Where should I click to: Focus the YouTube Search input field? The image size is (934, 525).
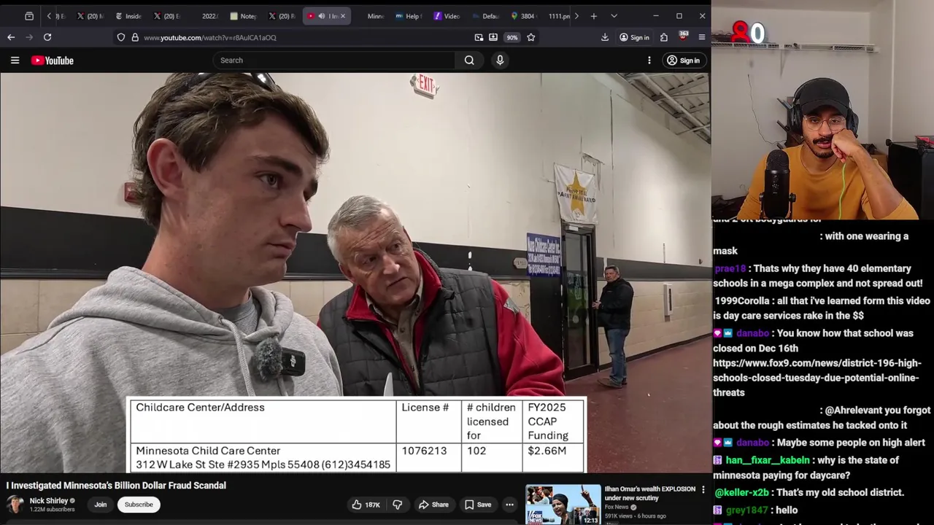click(336, 61)
